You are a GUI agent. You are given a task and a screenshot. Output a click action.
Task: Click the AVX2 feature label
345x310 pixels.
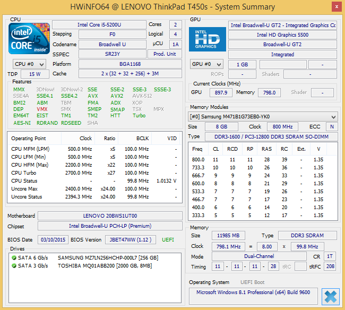coord(117,96)
